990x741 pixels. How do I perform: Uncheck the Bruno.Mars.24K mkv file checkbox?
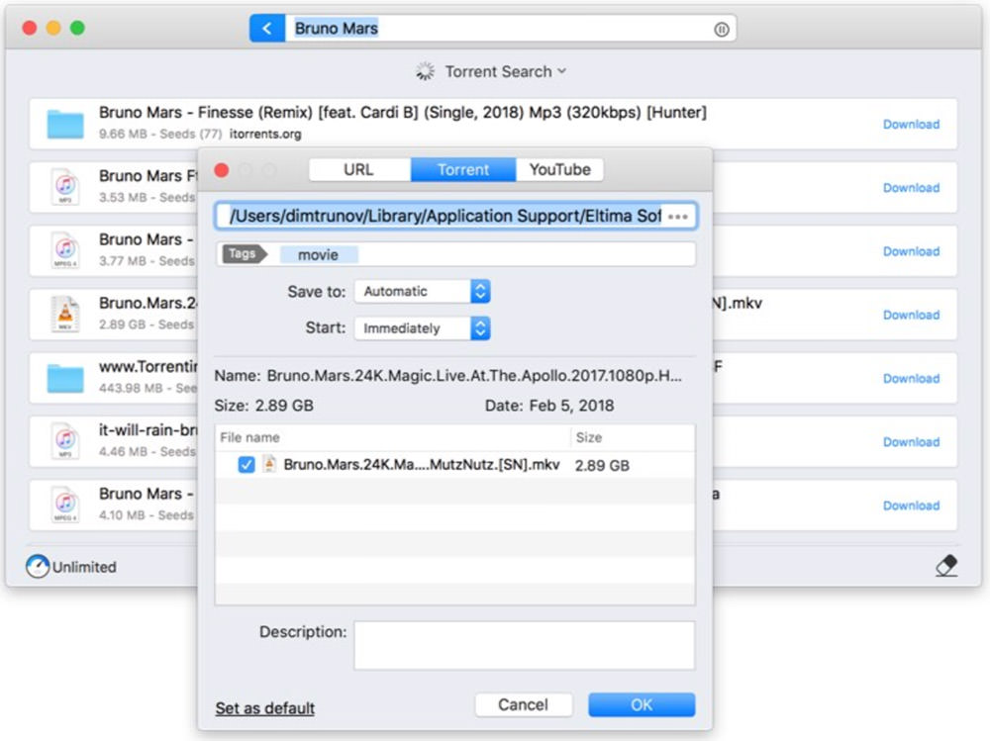pyautogui.click(x=247, y=465)
